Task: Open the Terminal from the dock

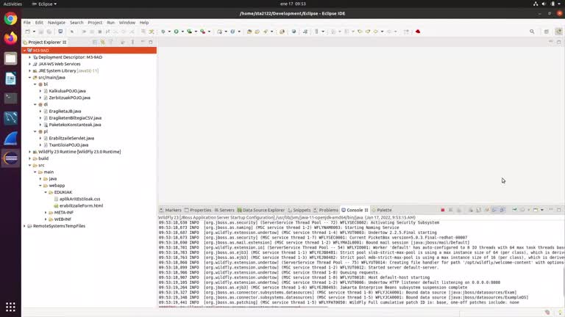Action: coord(10,98)
